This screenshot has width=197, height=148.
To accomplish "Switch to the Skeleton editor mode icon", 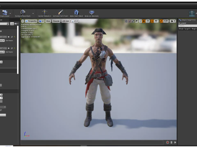I will pos(192,14).
